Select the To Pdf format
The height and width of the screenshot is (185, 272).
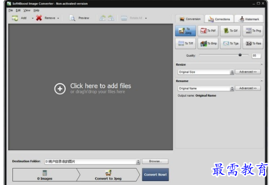coord(208,31)
